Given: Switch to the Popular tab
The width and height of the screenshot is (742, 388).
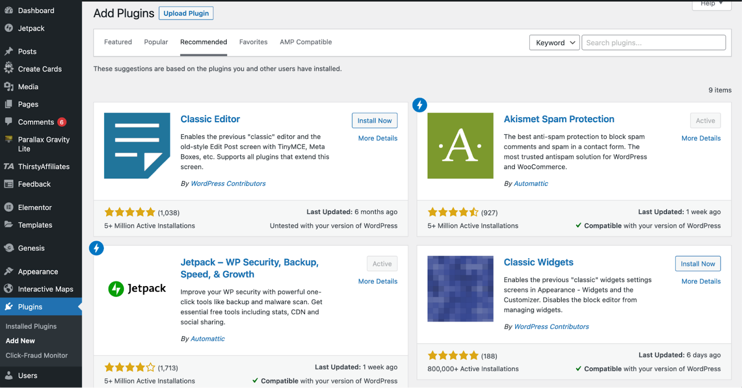Looking at the screenshot, I should pos(156,42).
